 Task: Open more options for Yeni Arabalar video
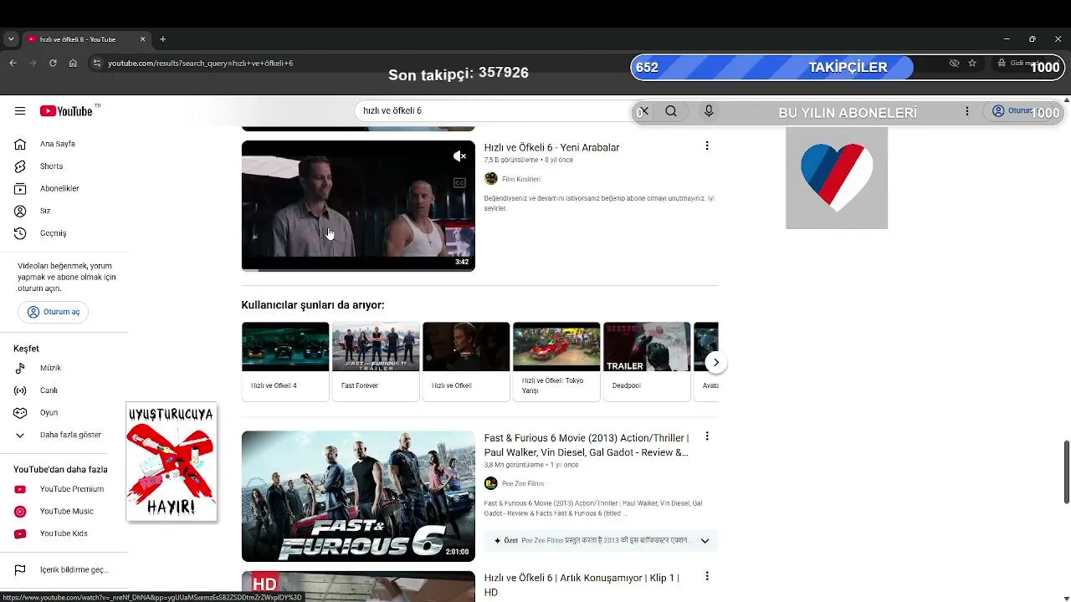click(x=707, y=146)
